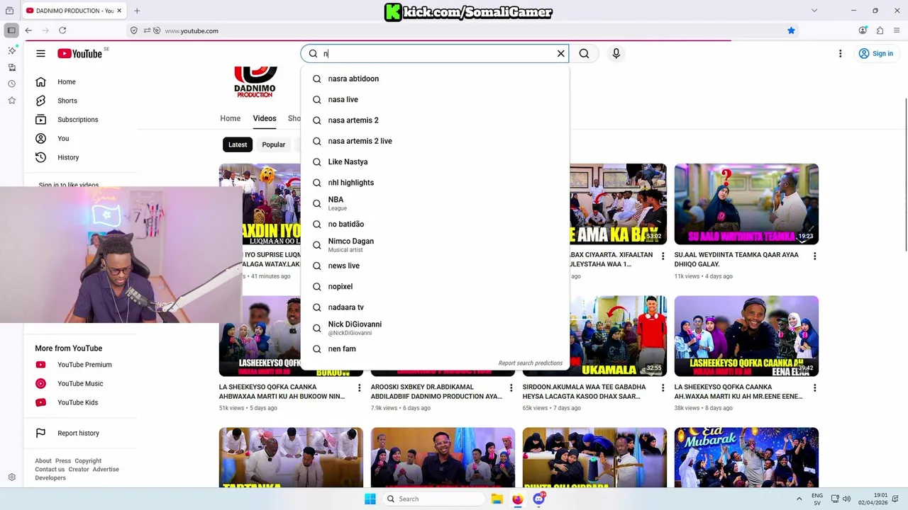Open YouTube settings three-dot menu

pyautogui.click(x=840, y=53)
